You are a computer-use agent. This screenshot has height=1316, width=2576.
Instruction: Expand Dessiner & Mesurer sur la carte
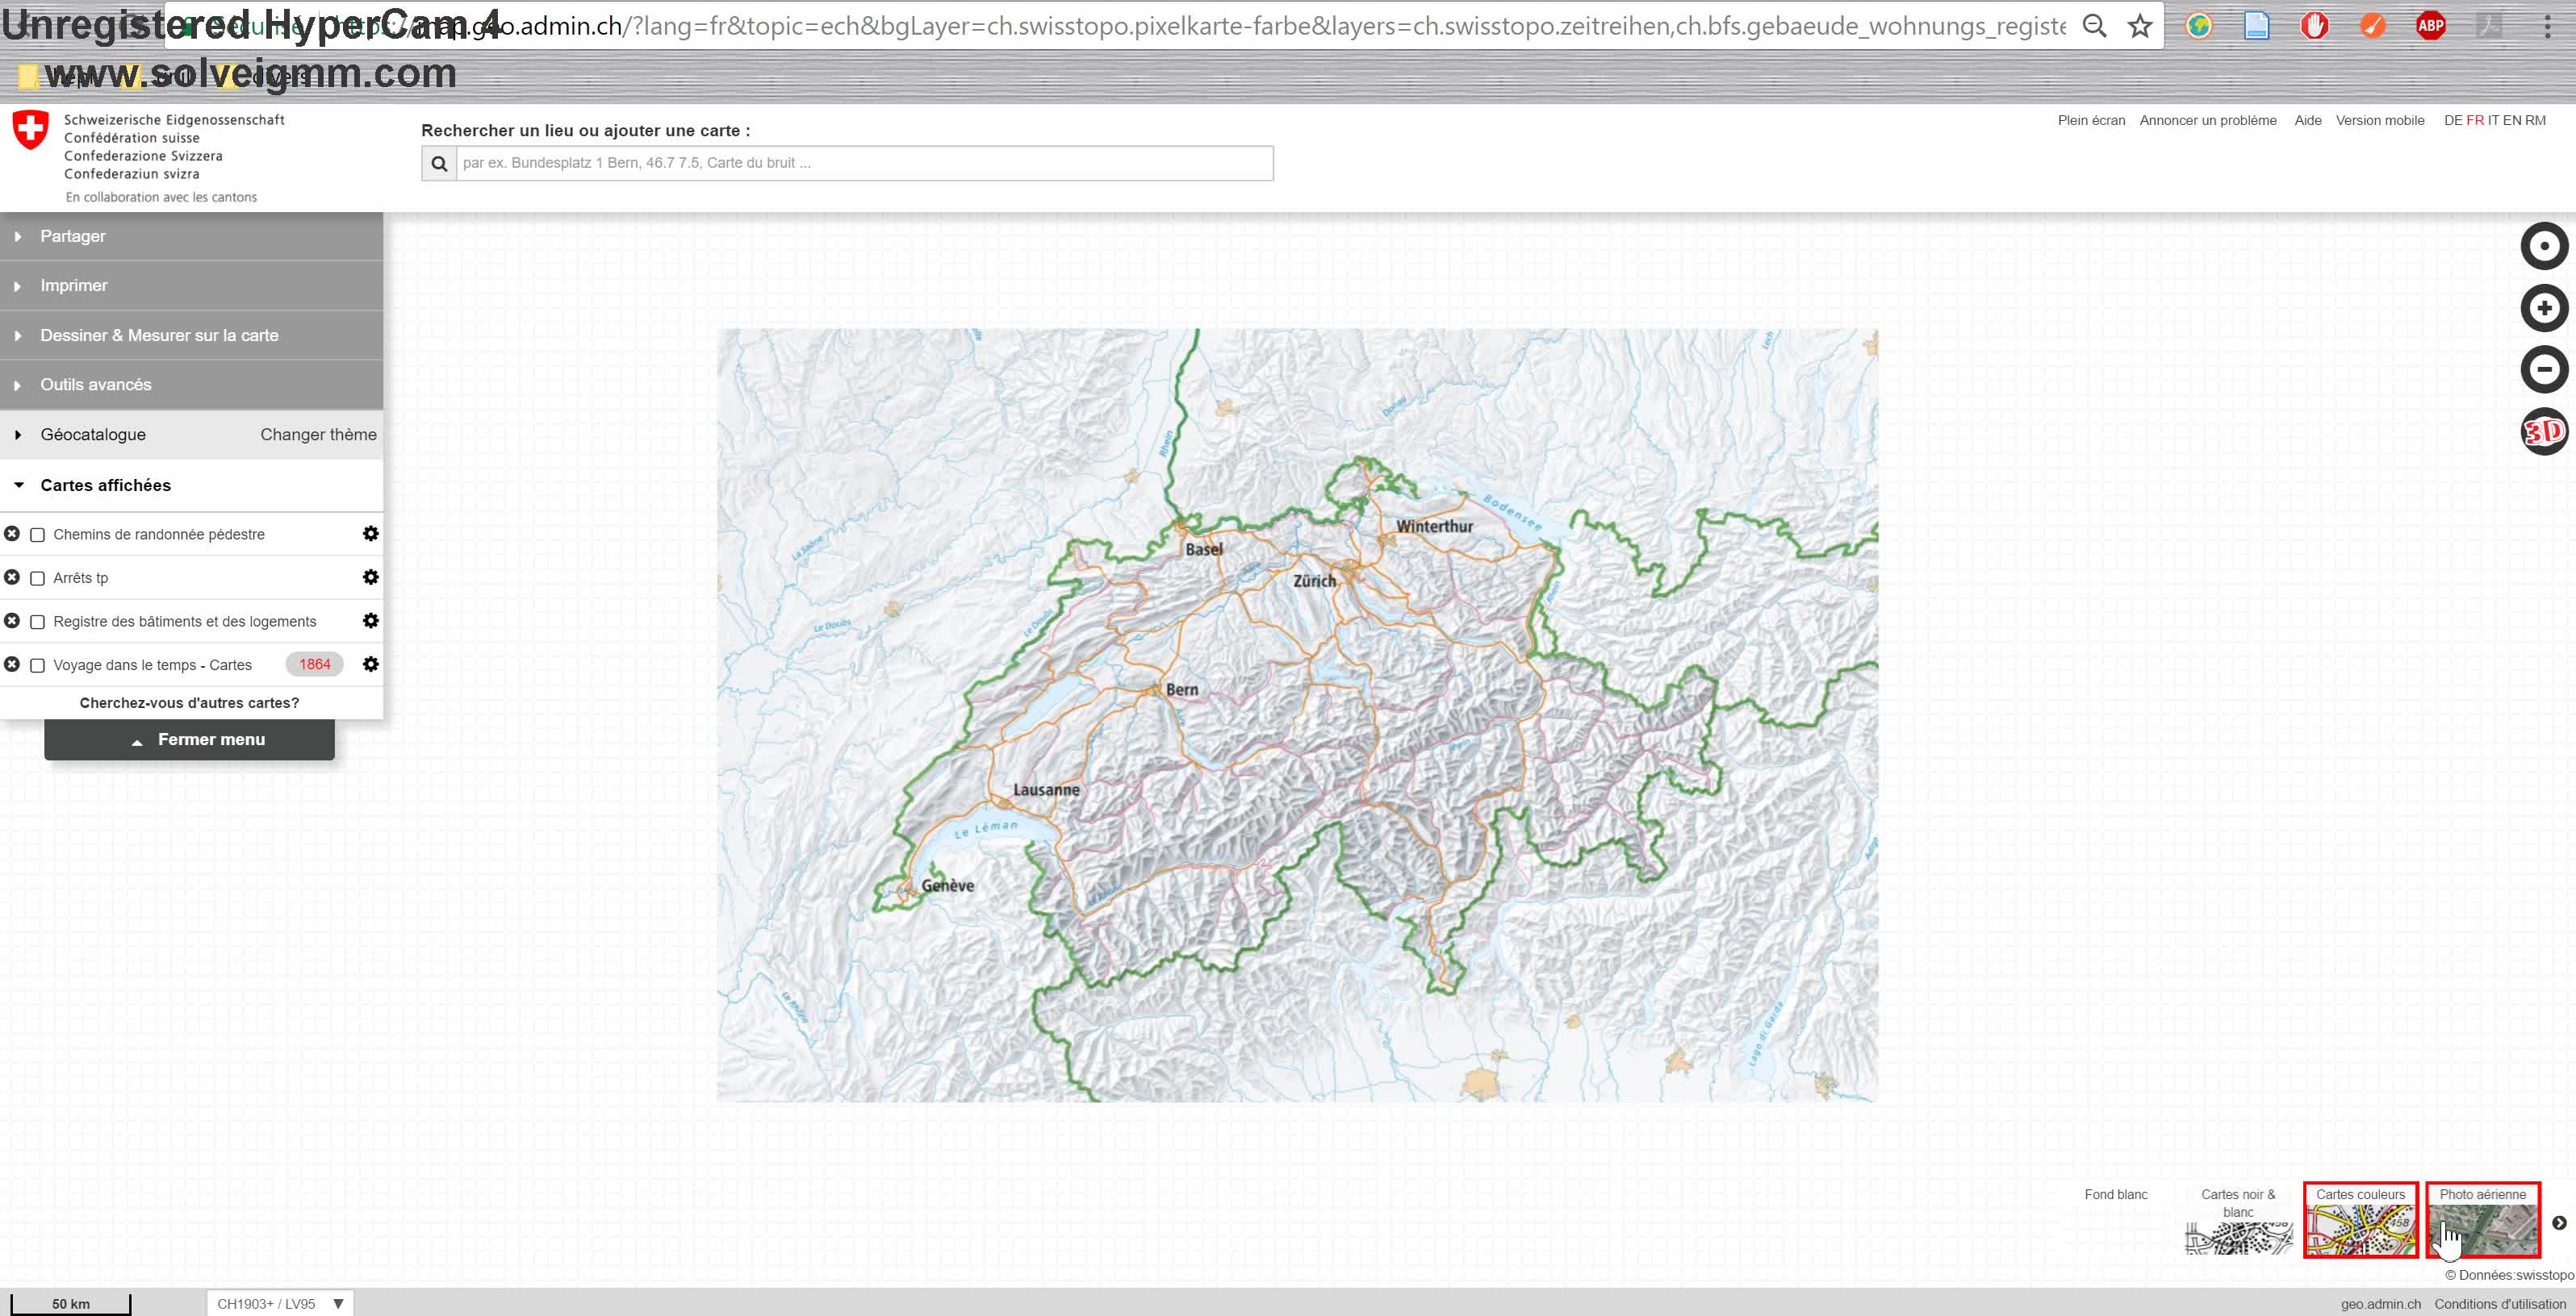159,335
